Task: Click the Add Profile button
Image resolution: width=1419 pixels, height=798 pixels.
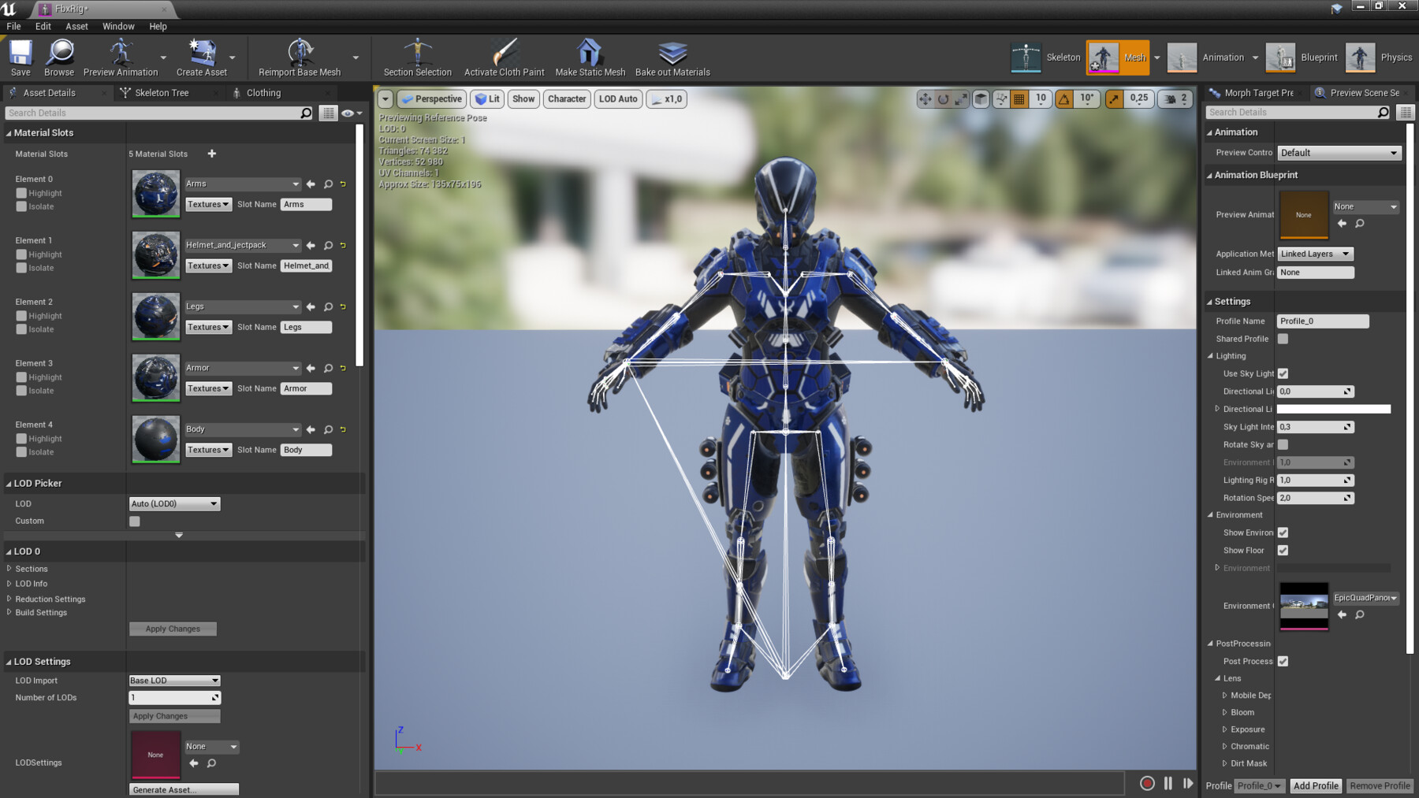Action: point(1316,785)
